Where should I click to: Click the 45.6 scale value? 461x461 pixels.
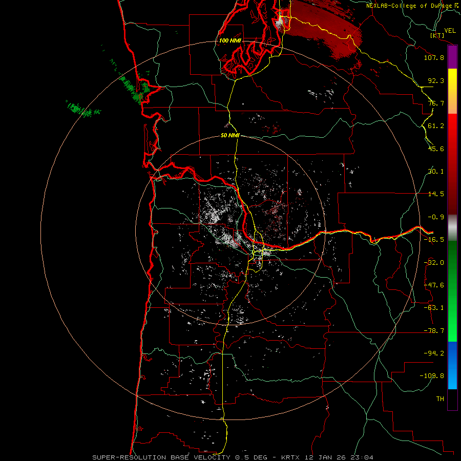(436, 149)
